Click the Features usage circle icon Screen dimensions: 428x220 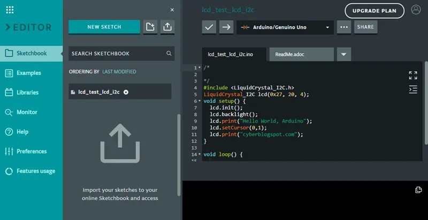click(9, 171)
